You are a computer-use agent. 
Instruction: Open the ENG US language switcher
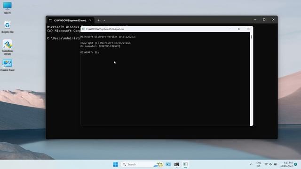point(259,164)
